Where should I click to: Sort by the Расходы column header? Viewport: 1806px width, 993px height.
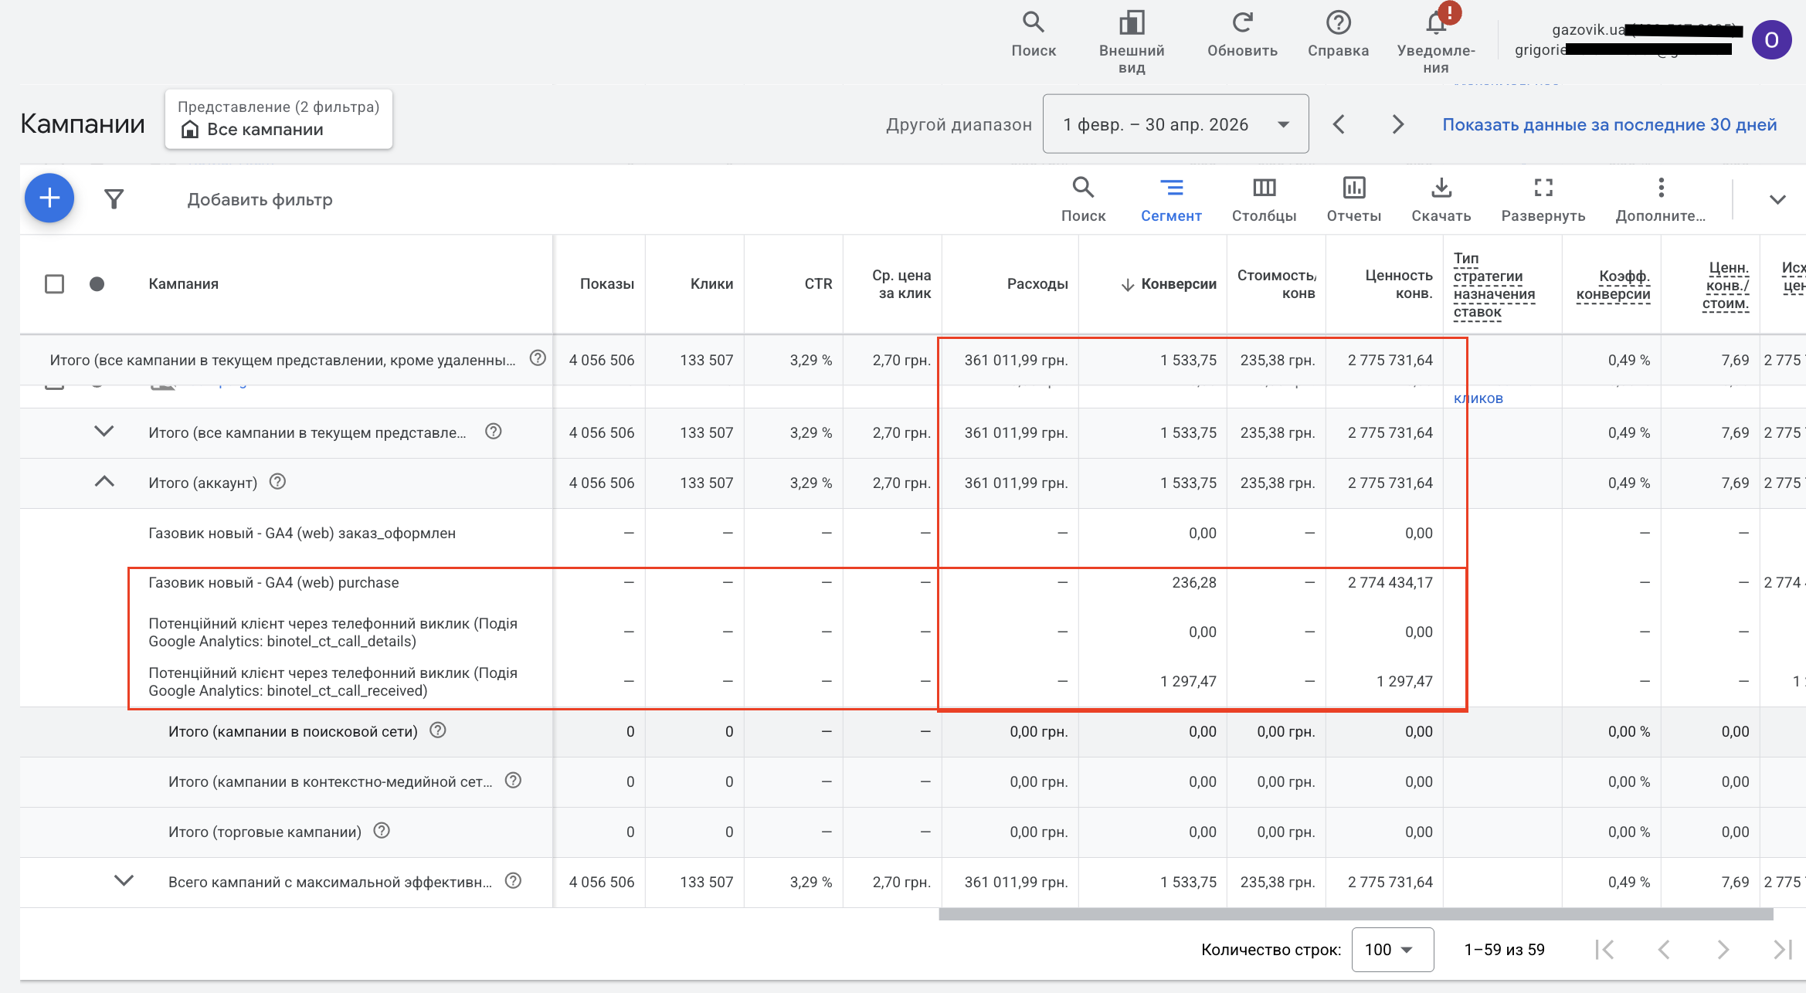point(1037,284)
